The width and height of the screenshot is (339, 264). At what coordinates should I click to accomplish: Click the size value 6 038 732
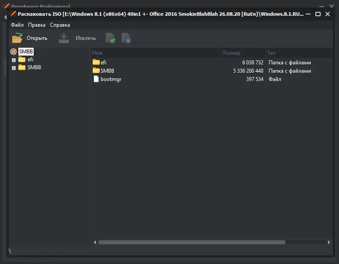point(253,63)
